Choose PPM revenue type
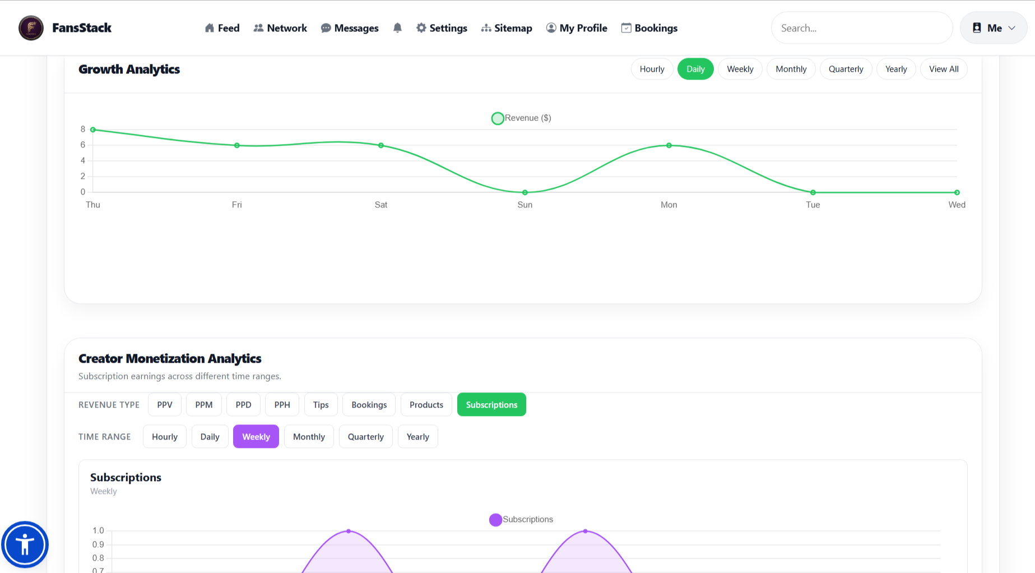 pos(204,405)
